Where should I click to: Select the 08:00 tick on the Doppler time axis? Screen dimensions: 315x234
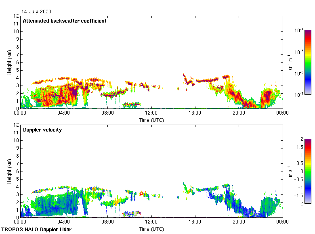pyautogui.click(x=107, y=222)
